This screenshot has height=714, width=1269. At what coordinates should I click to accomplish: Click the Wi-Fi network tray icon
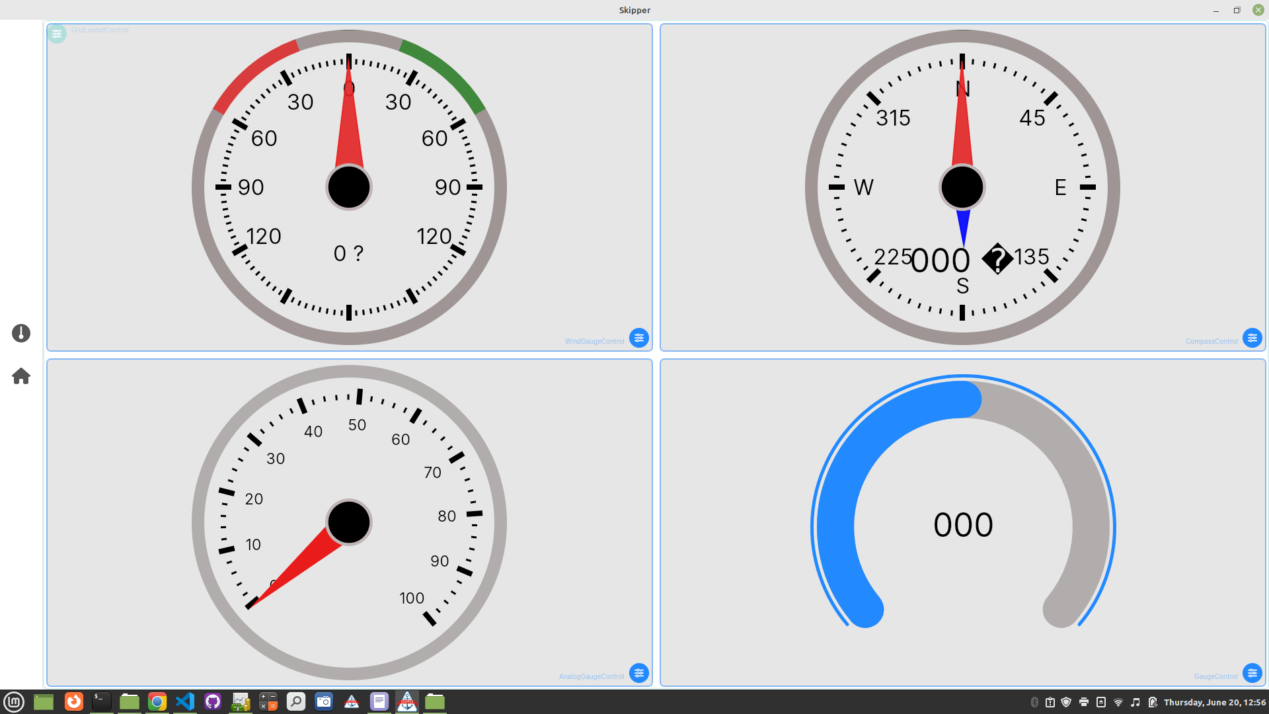pos(1118,702)
